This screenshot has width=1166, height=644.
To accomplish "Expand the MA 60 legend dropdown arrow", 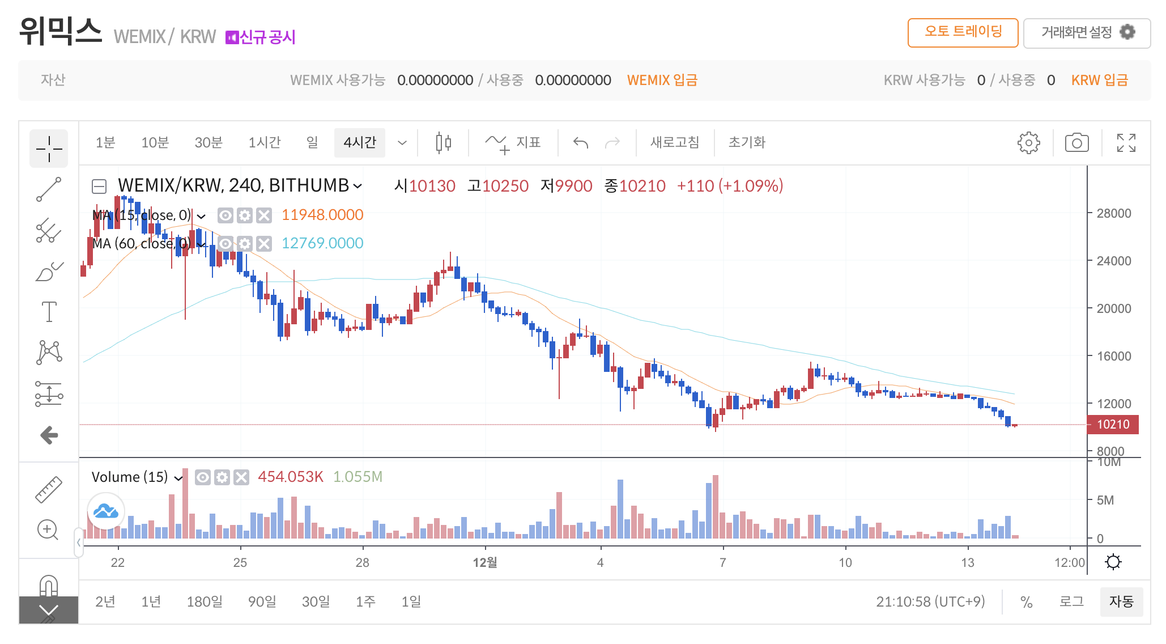I will pos(201,244).
